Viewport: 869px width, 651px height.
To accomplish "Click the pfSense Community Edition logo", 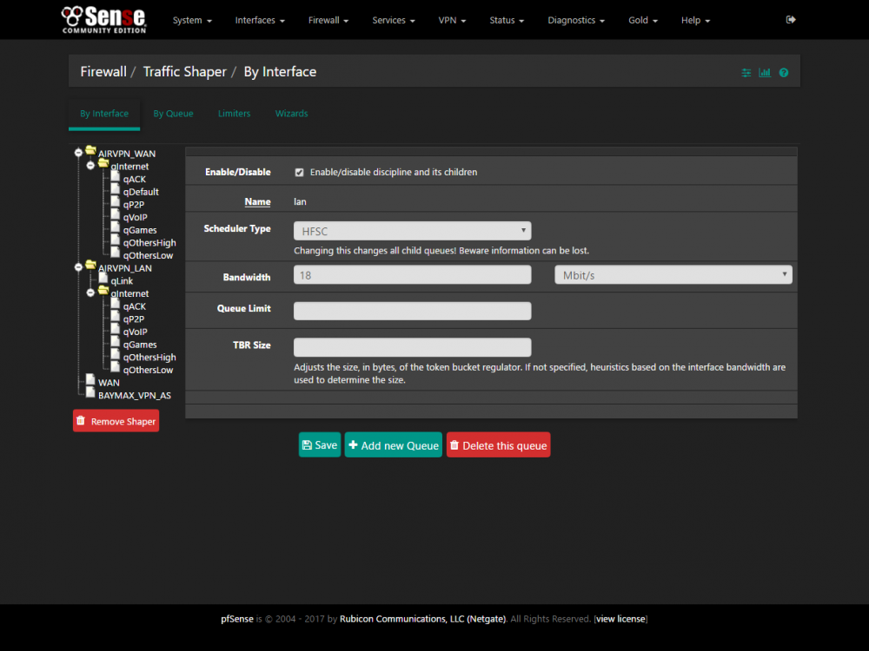I will [103, 20].
